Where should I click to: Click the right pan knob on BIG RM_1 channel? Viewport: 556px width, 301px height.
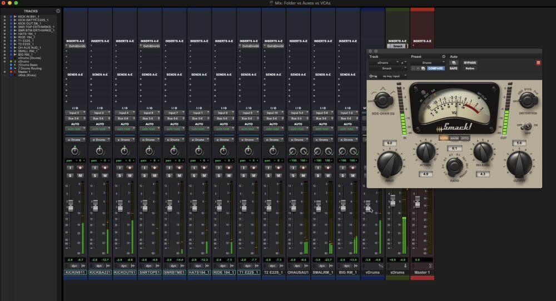click(354, 151)
